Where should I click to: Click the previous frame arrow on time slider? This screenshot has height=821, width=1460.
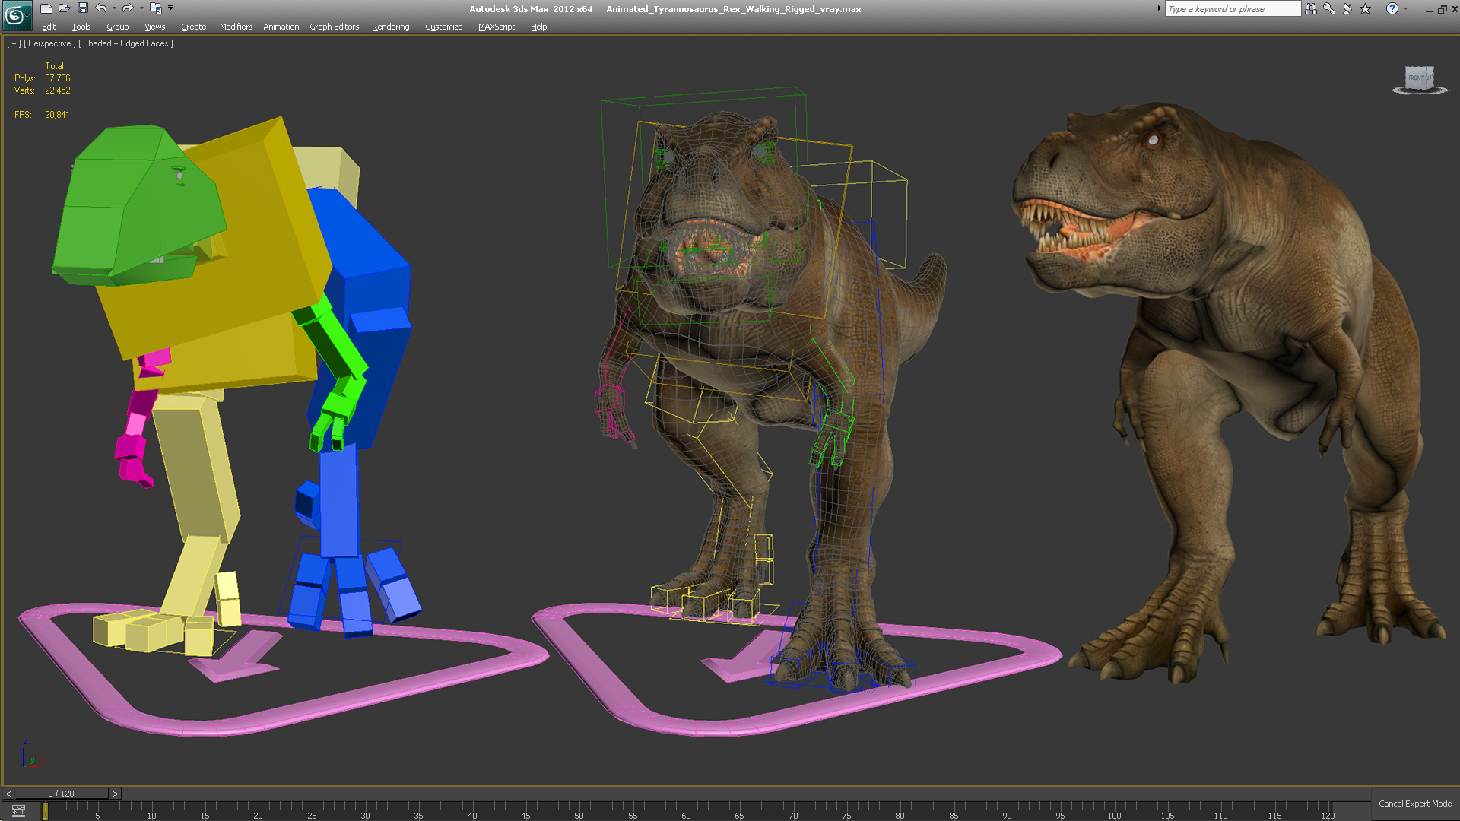point(8,794)
